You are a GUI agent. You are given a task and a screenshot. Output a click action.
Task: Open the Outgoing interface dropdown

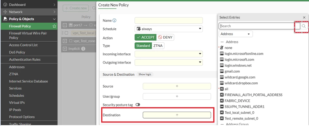tap(169, 63)
